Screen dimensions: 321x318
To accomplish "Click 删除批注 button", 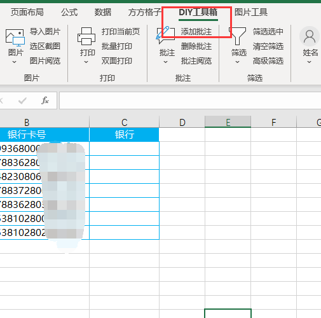I will coord(196,46).
